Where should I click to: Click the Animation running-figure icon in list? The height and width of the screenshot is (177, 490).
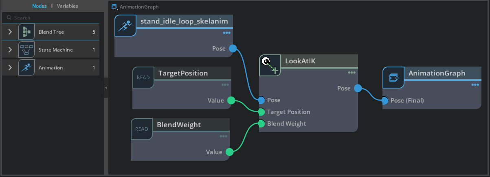(x=26, y=67)
